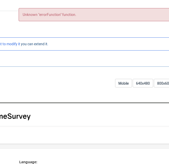The image size is (169, 164).
Task: Open the "to modify it" link
Action: coord(10,44)
